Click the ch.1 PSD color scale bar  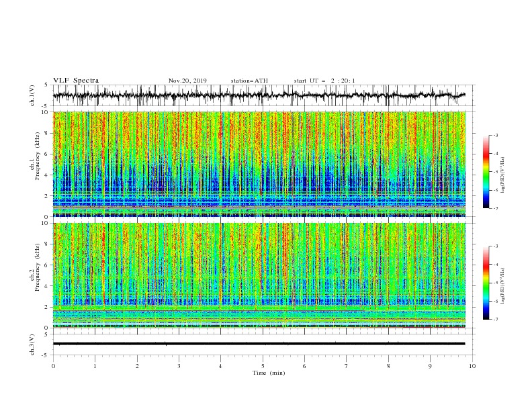point(486,172)
